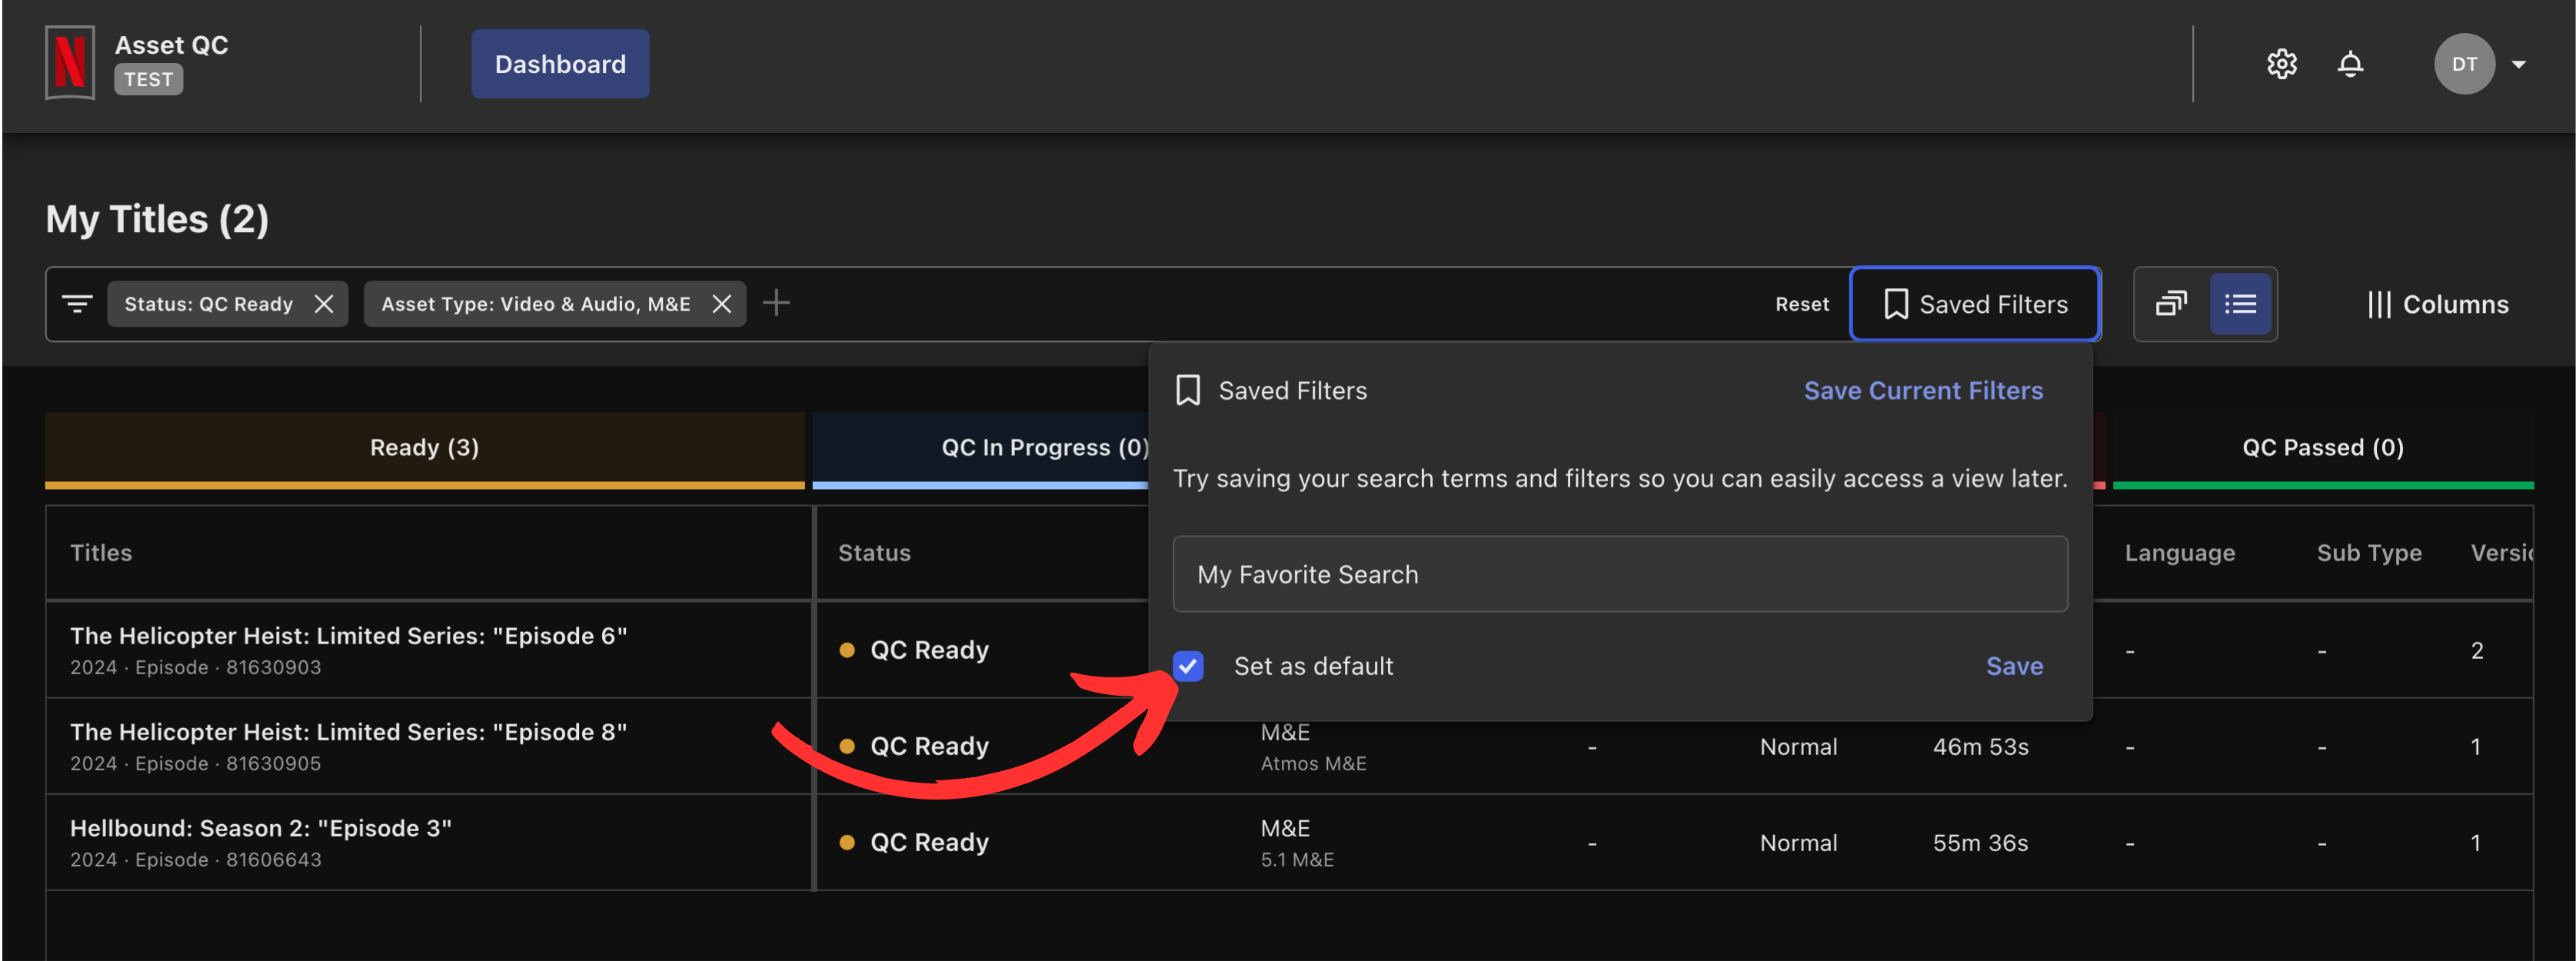Click the 5.1 M&E asset type cell

pos(1297,860)
